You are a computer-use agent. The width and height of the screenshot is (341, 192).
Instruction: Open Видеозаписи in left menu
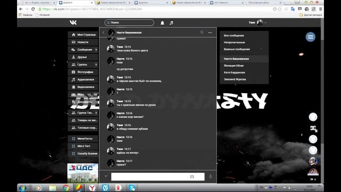(83, 87)
